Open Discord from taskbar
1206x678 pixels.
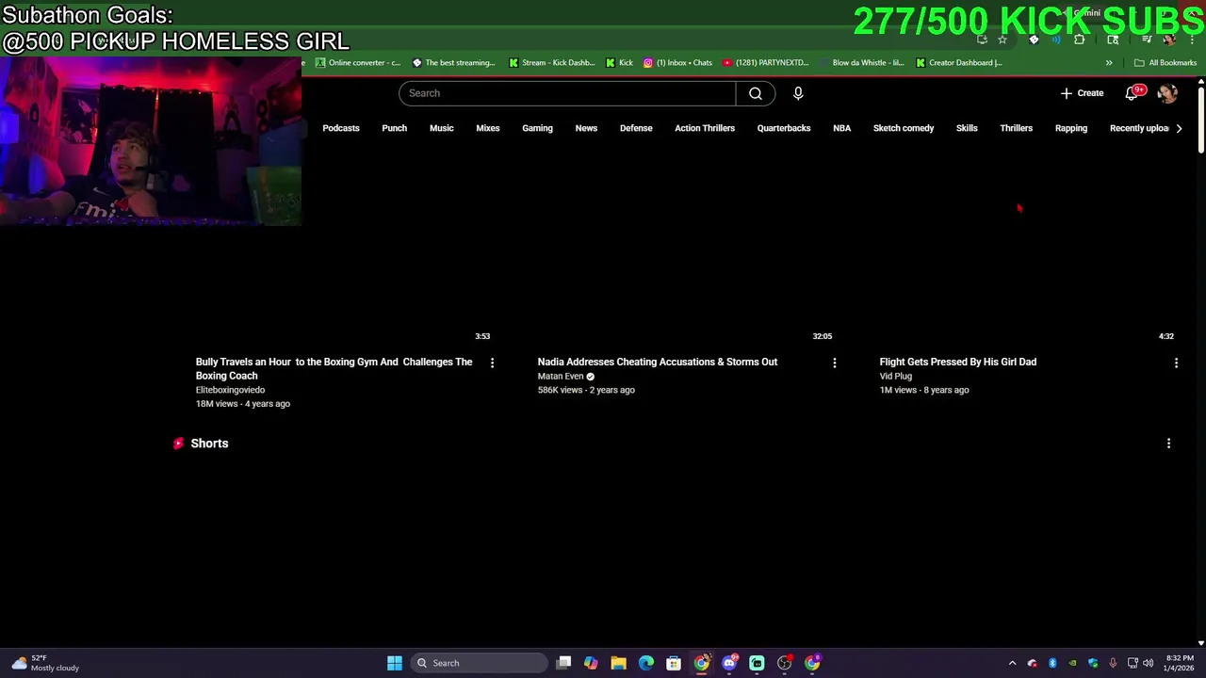[729, 663]
